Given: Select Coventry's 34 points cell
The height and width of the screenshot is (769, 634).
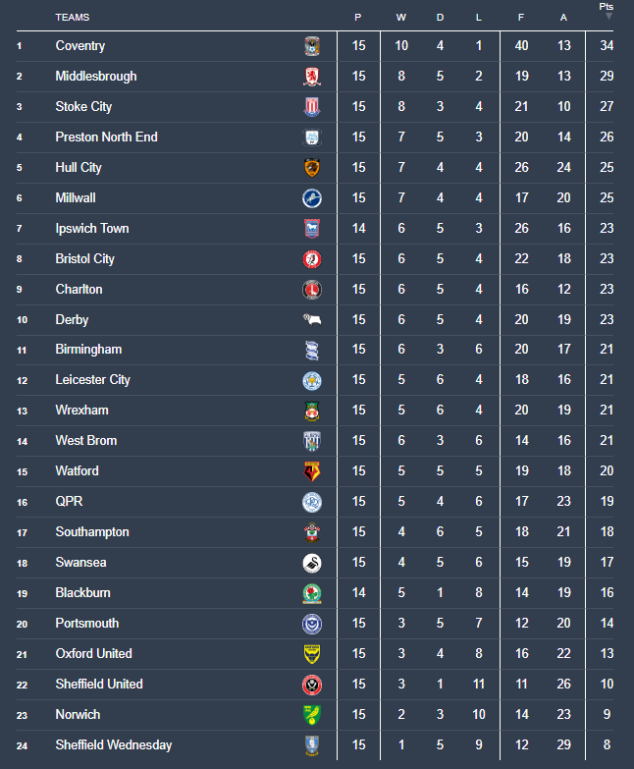Looking at the screenshot, I should click(x=607, y=46).
